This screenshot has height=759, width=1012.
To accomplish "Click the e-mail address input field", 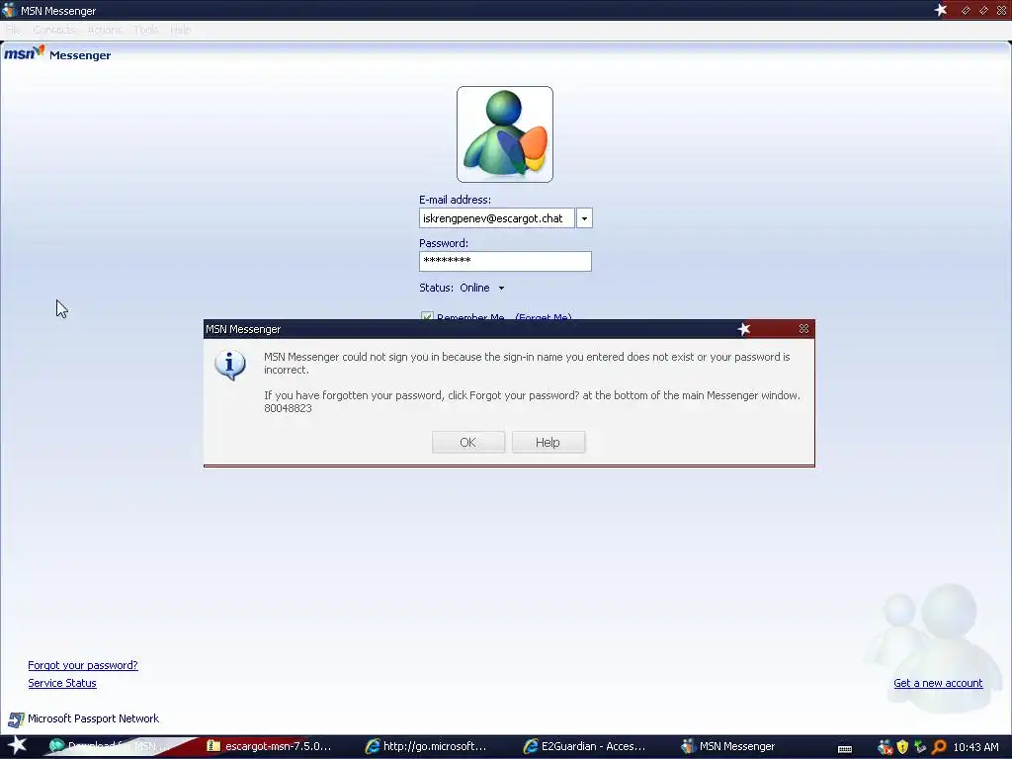I will [x=496, y=218].
